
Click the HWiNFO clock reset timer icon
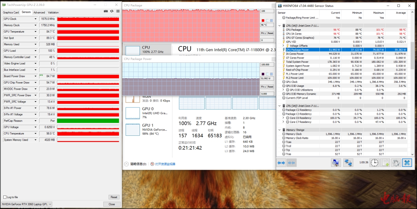click(375, 162)
